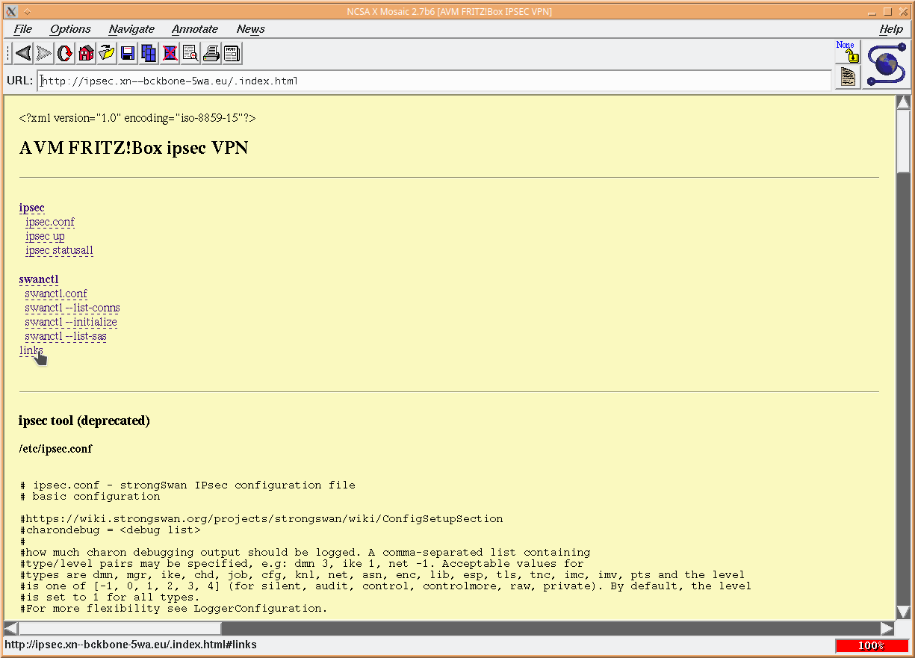Click the vertical scrollbar thumb
This screenshot has height=658, width=915.
click(903, 140)
